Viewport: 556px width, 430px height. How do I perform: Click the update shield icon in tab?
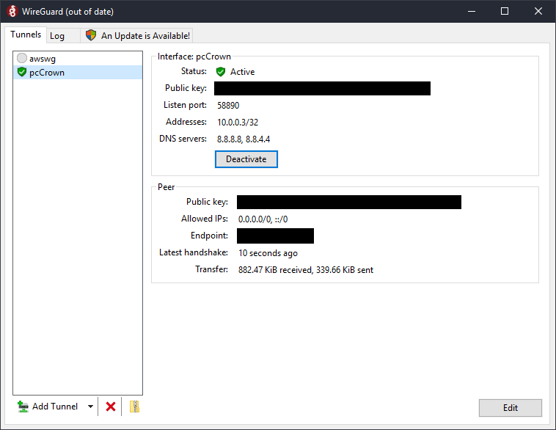point(91,35)
